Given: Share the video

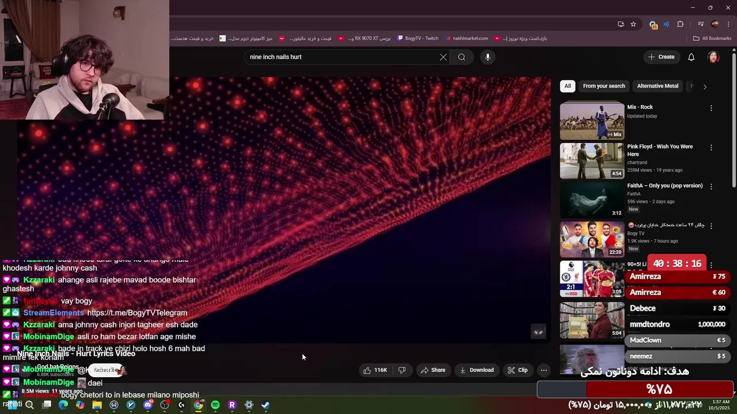Looking at the screenshot, I should click(x=433, y=370).
